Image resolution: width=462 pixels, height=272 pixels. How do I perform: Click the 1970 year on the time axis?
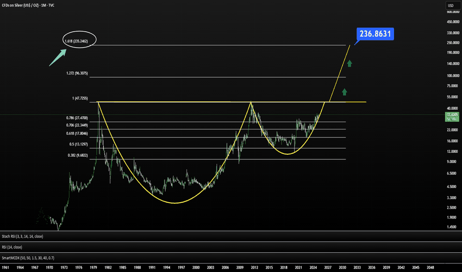point(50,268)
